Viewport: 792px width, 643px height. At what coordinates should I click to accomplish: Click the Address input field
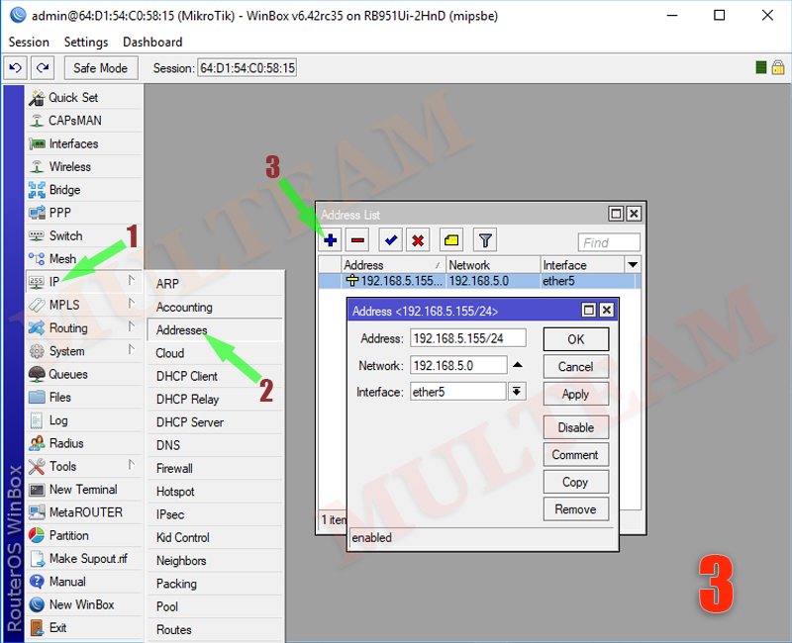pyautogui.click(x=467, y=338)
